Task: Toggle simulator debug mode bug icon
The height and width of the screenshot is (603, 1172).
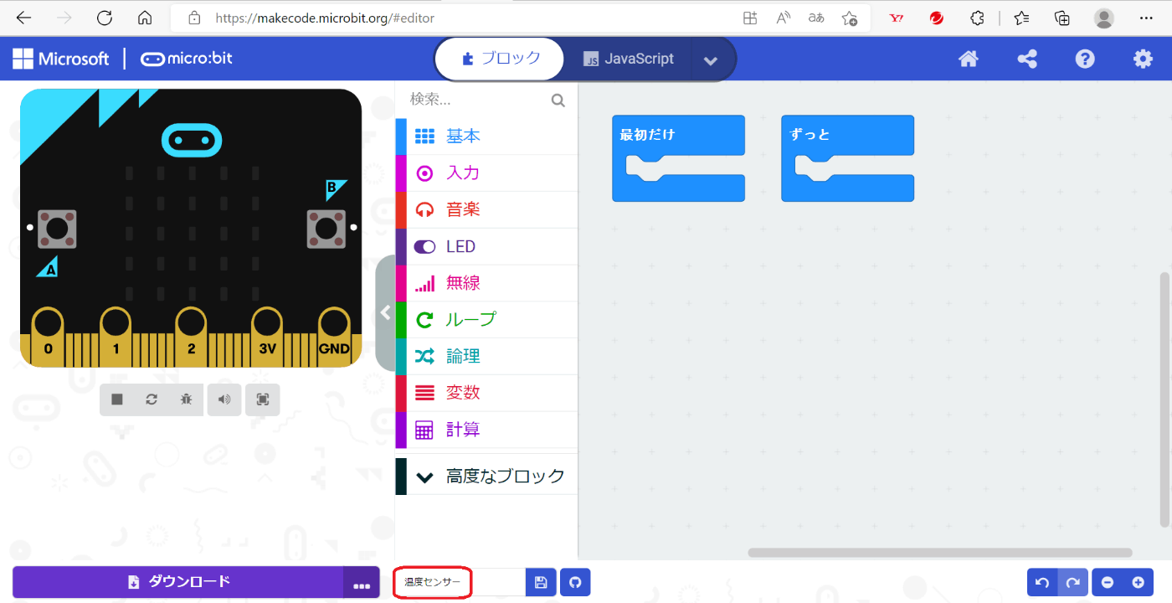Action: point(186,399)
